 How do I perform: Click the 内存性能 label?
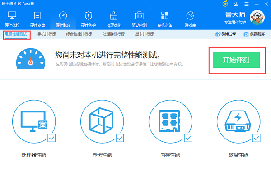pos(170,155)
